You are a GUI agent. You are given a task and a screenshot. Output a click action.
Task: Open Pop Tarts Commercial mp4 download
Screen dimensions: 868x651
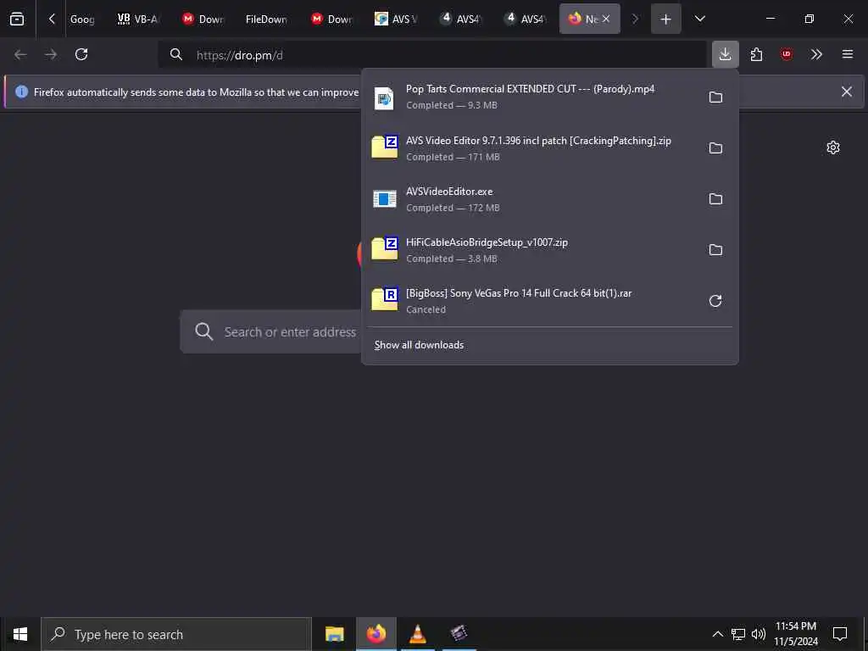[531, 97]
